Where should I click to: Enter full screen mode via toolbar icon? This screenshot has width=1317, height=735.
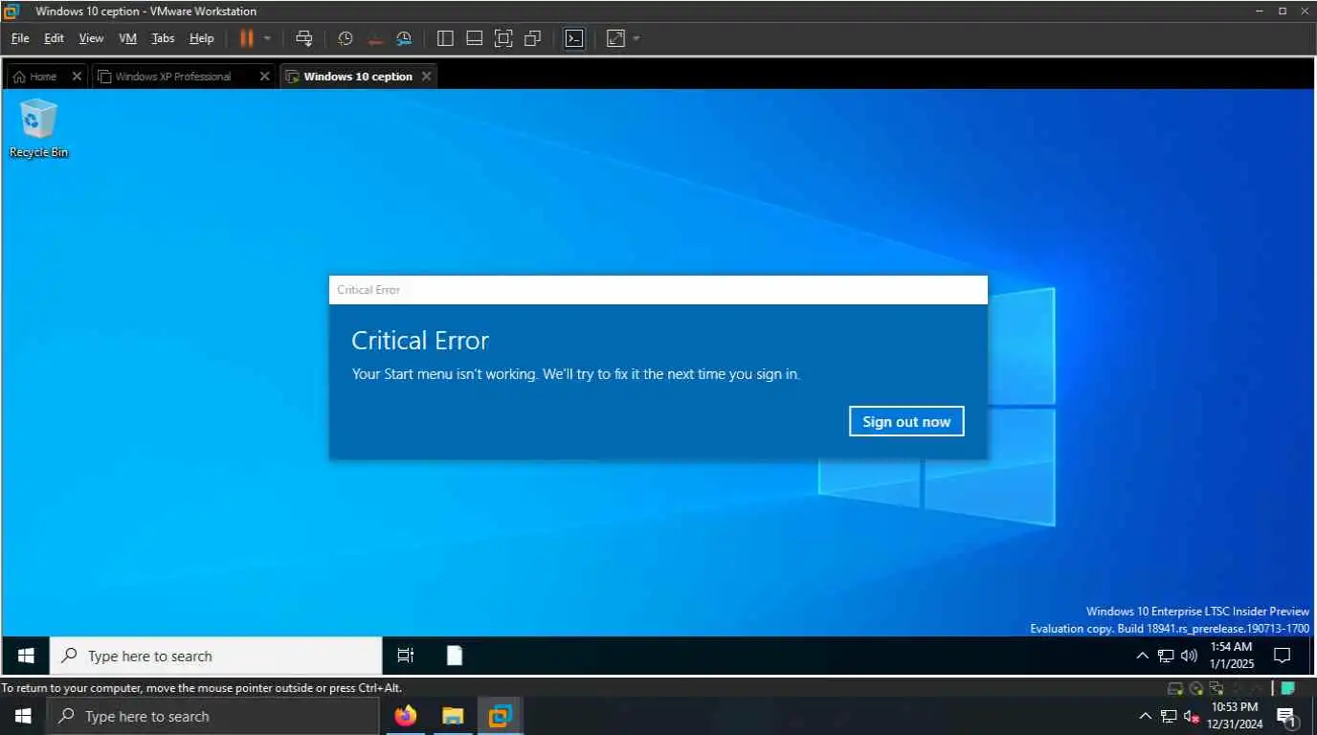503,38
